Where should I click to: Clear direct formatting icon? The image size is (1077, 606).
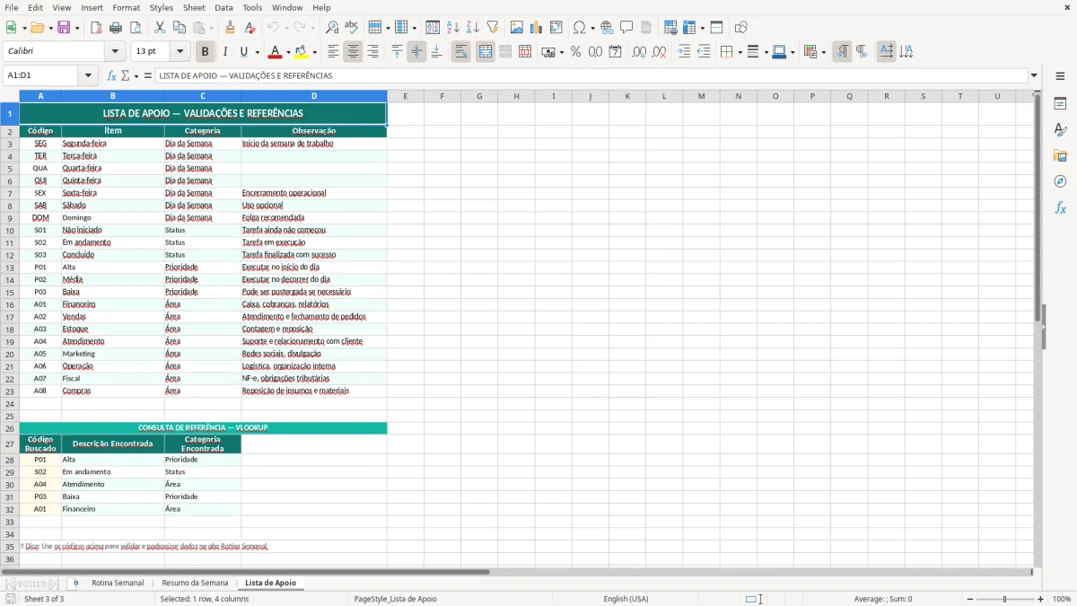click(x=250, y=28)
